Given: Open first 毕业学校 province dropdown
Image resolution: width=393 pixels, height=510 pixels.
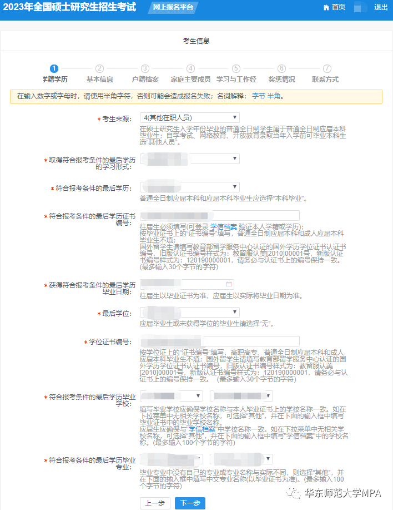Looking at the screenshot, I should (x=172, y=396).
